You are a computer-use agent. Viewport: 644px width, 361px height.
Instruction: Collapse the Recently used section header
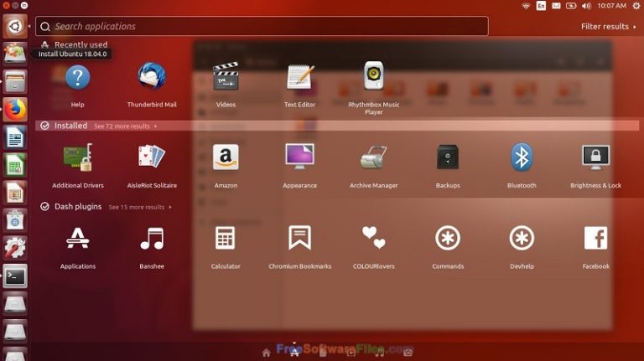74,44
